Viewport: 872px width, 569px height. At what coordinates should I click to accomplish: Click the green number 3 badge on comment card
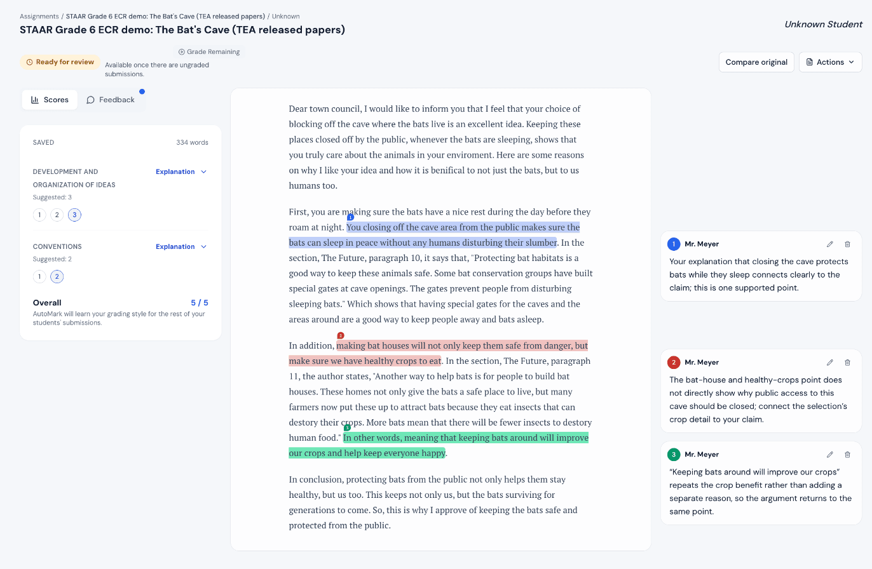click(674, 455)
